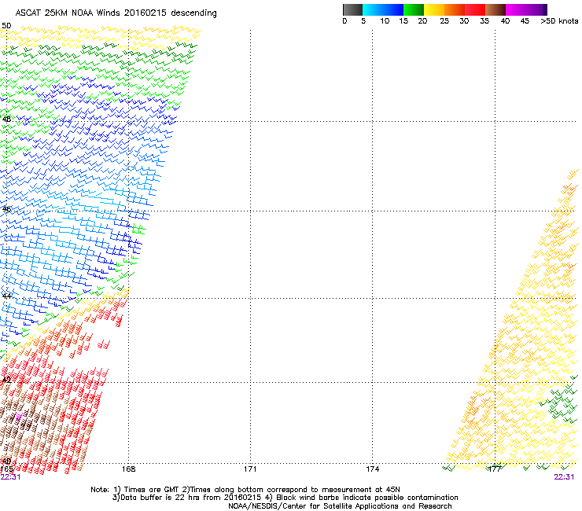Click the longitude label '177'
582x511 pixels.
(x=495, y=469)
